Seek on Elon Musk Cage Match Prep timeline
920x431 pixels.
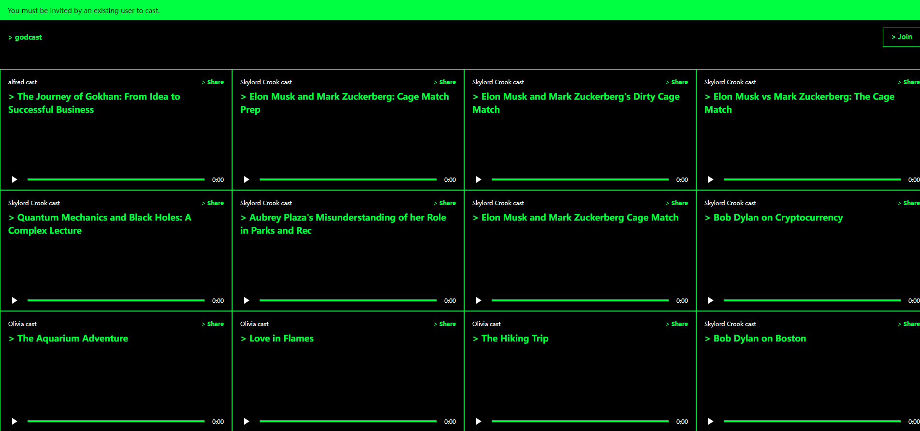pos(348,179)
